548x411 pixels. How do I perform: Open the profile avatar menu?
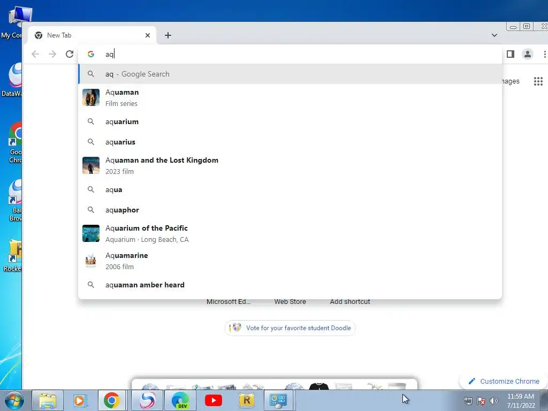527,54
